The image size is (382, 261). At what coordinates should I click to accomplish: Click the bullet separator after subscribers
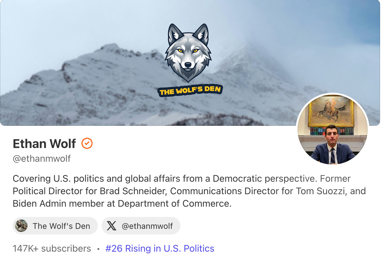pyautogui.click(x=98, y=249)
